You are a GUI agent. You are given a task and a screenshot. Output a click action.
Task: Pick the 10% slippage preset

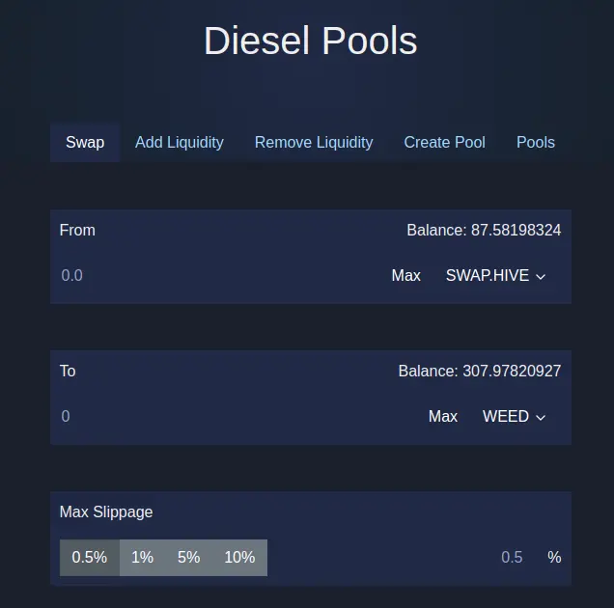tap(239, 558)
